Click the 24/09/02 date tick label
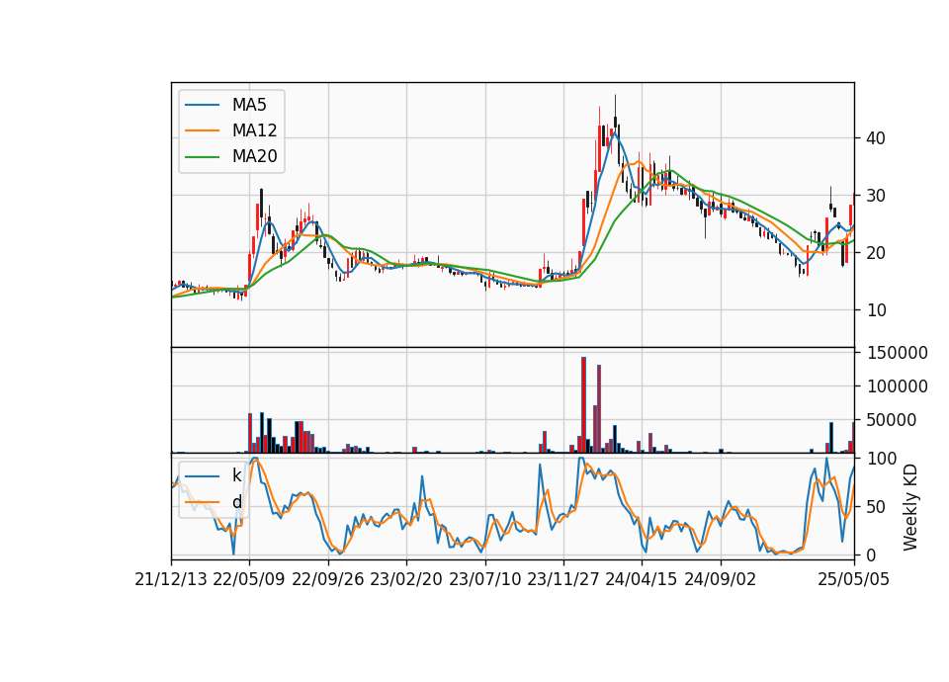This screenshot has width=949, height=682. tap(721, 580)
